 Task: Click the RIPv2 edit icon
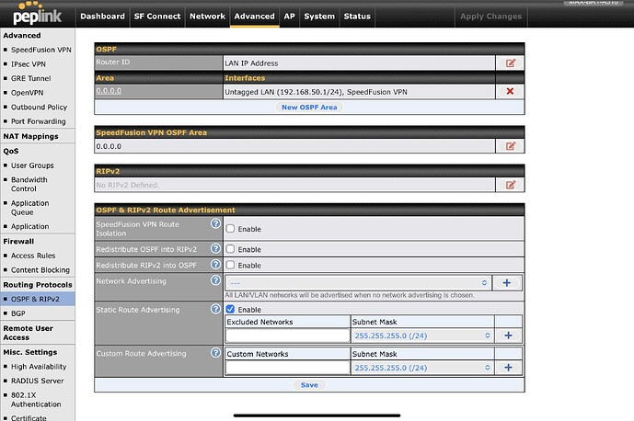pyautogui.click(x=509, y=185)
